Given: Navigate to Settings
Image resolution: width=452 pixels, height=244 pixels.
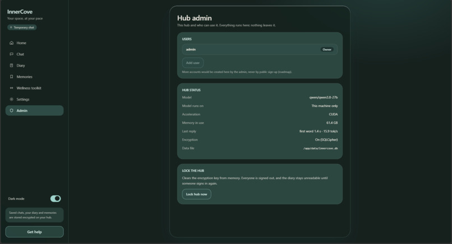Looking at the screenshot, I should click(x=34, y=99).
